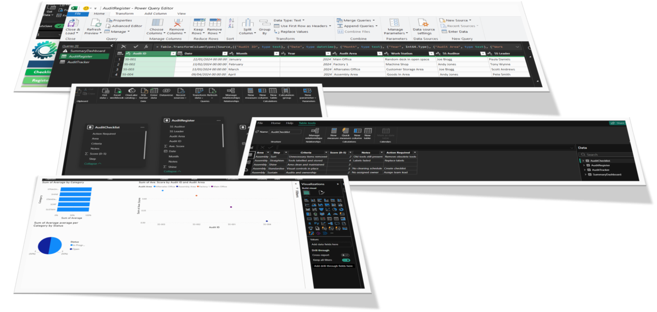Toggle the Cross-report switch
657x312 pixels.
coord(344,255)
